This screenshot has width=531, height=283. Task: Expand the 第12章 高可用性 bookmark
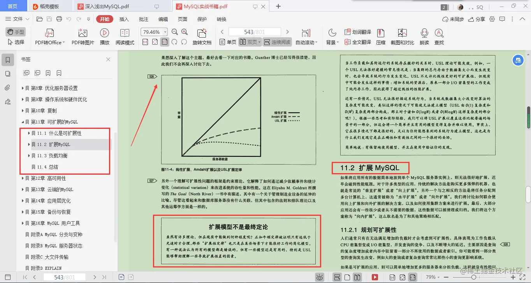click(23, 178)
